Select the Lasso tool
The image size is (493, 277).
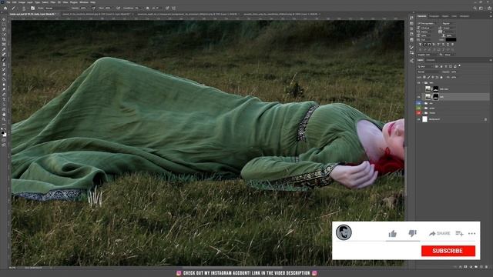pos(4,29)
